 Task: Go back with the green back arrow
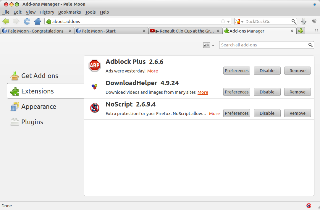click(x=6, y=21)
